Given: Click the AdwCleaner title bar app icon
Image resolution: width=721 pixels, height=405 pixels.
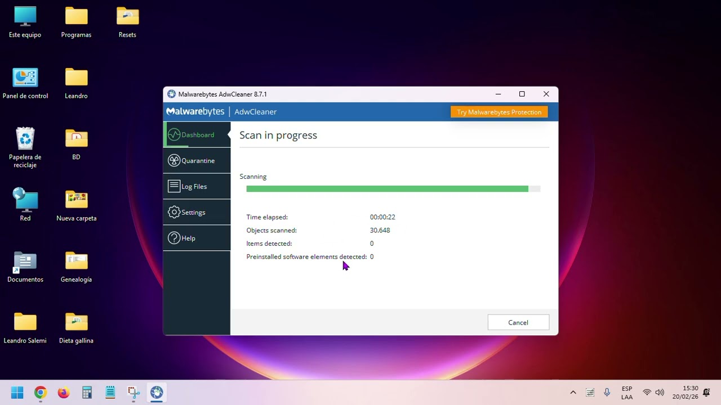Looking at the screenshot, I should pyautogui.click(x=172, y=94).
